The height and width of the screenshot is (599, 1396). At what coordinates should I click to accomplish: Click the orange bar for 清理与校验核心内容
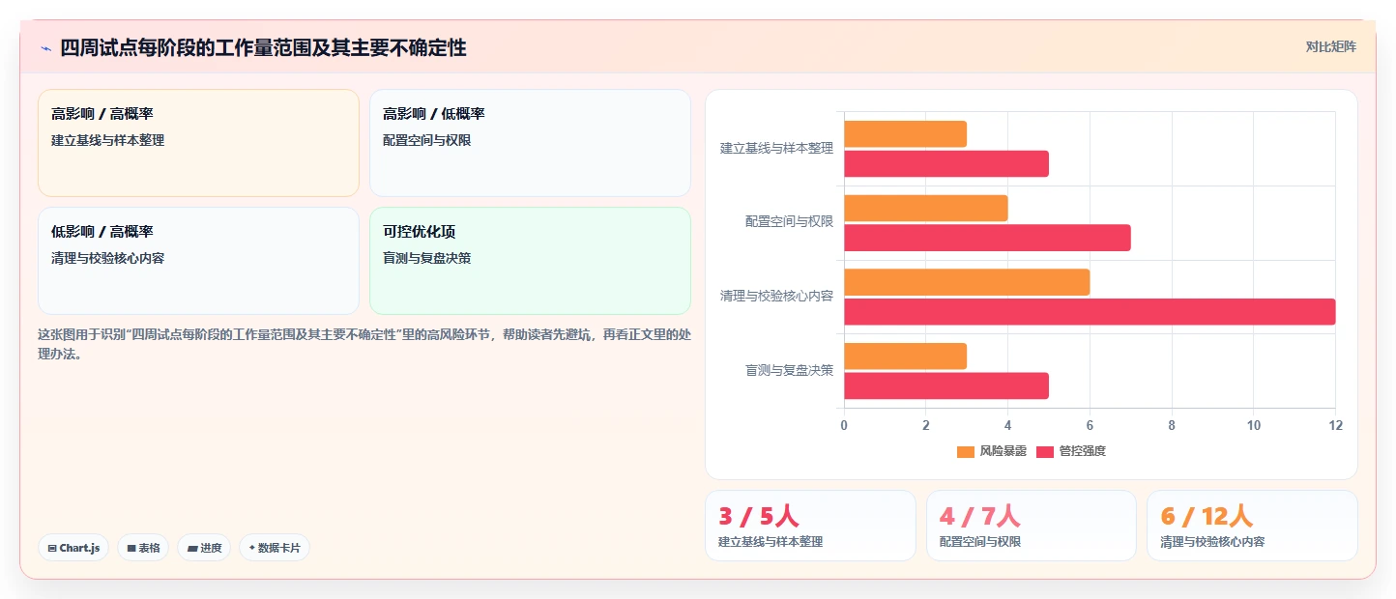coord(967,282)
